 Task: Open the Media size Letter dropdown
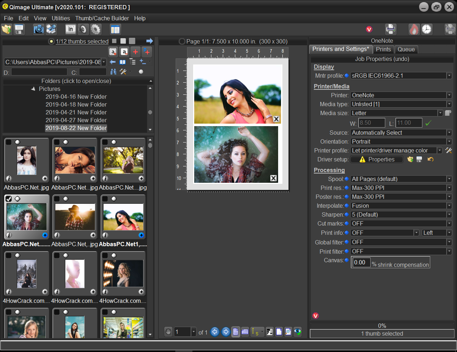[x=440, y=113]
